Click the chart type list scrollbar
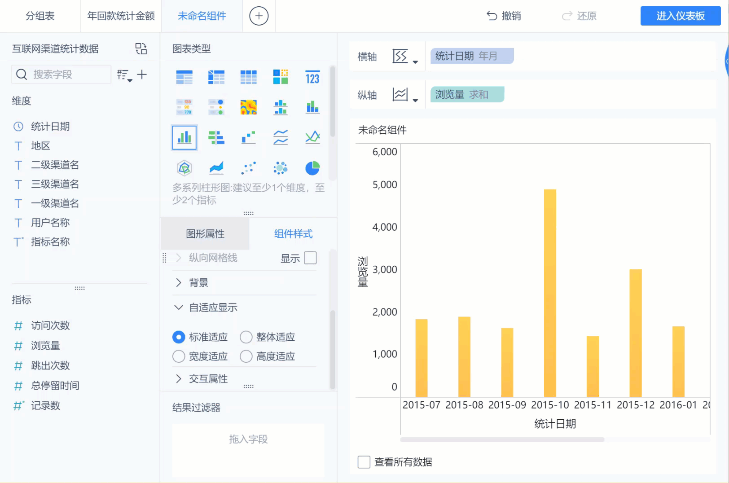This screenshot has width=729, height=483. pos(333,101)
